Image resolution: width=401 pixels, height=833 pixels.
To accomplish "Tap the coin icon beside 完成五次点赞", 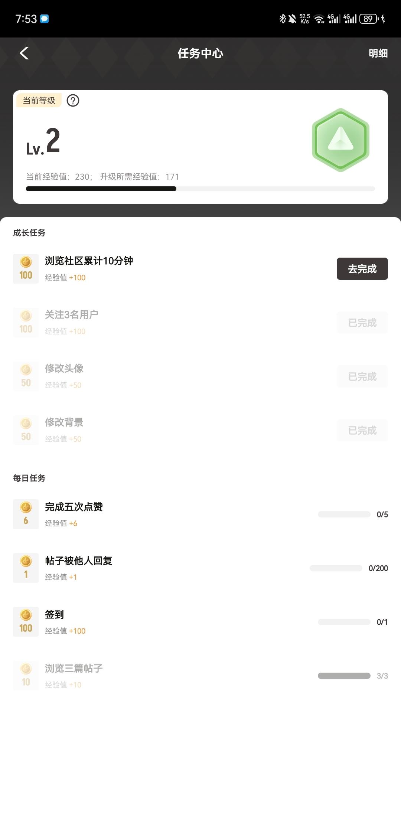I will tap(26, 514).
